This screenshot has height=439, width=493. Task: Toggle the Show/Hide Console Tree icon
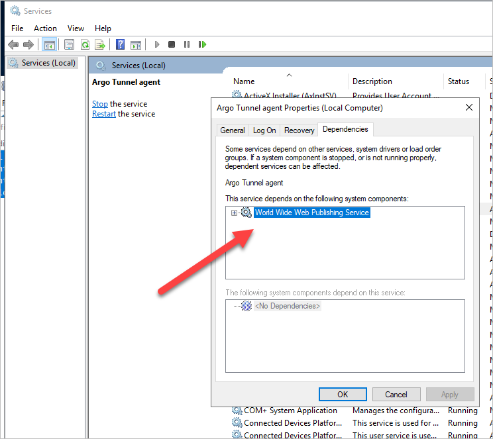click(x=49, y=44)
